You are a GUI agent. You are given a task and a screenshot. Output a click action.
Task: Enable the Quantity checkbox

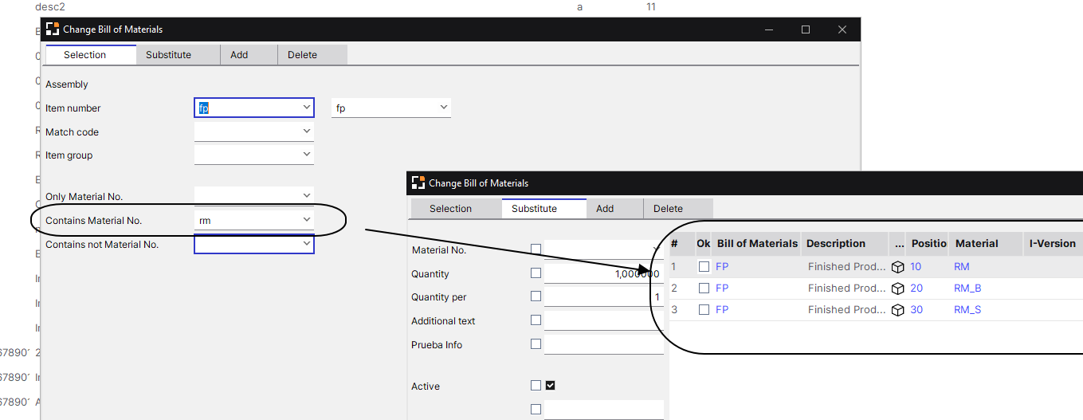pos(536,273)
